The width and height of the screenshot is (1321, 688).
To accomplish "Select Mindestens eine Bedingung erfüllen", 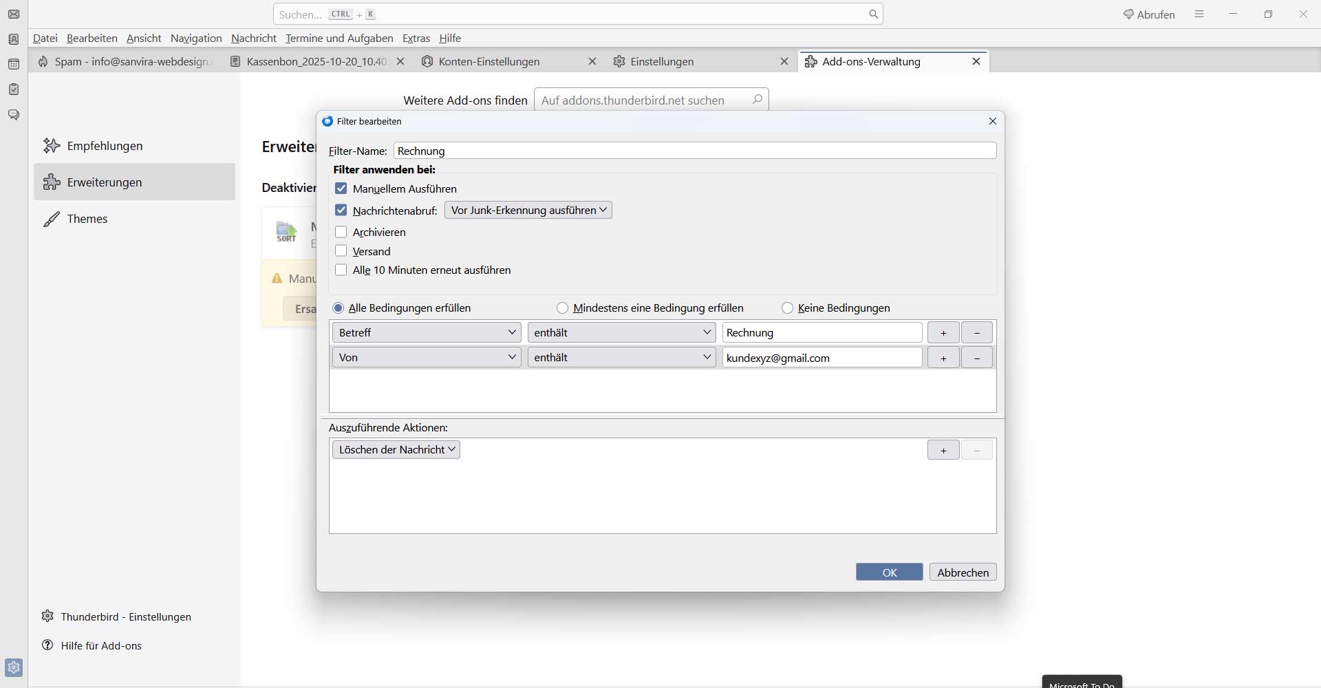I will click(x=563, y=308).
